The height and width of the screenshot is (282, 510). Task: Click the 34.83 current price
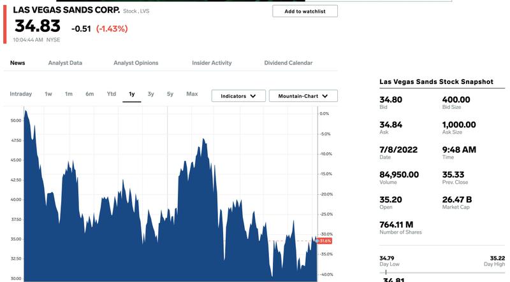[38, 26]
